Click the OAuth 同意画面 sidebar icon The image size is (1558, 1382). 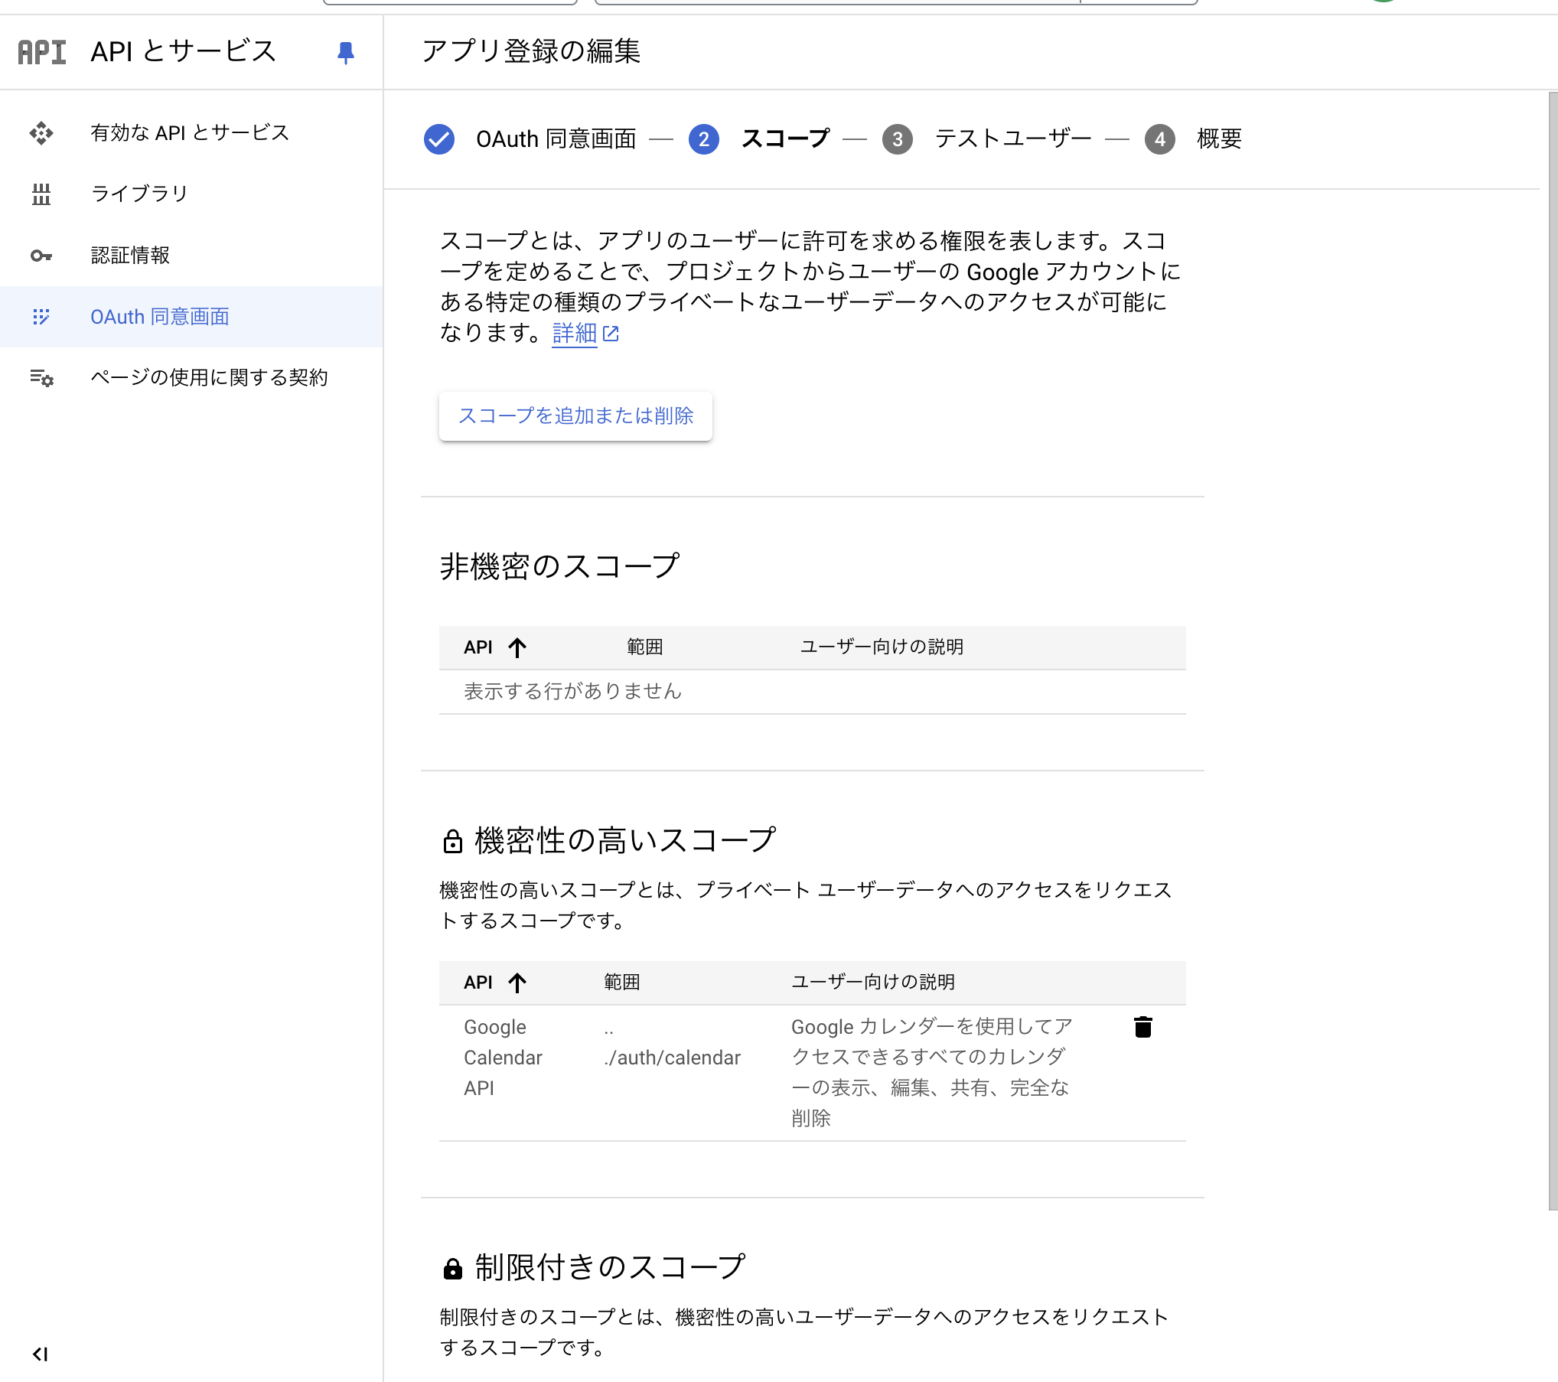(x=41, y=317)
